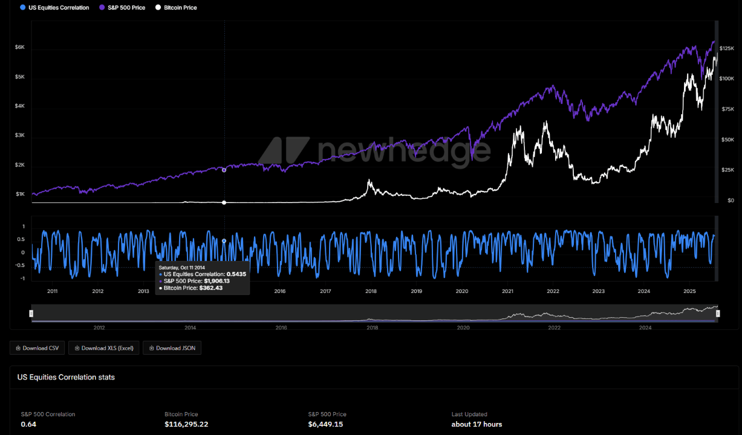Hide the S&P 500 Price series label
The image size is (742, 435).
pyautogui.click(x=126, y=8)
